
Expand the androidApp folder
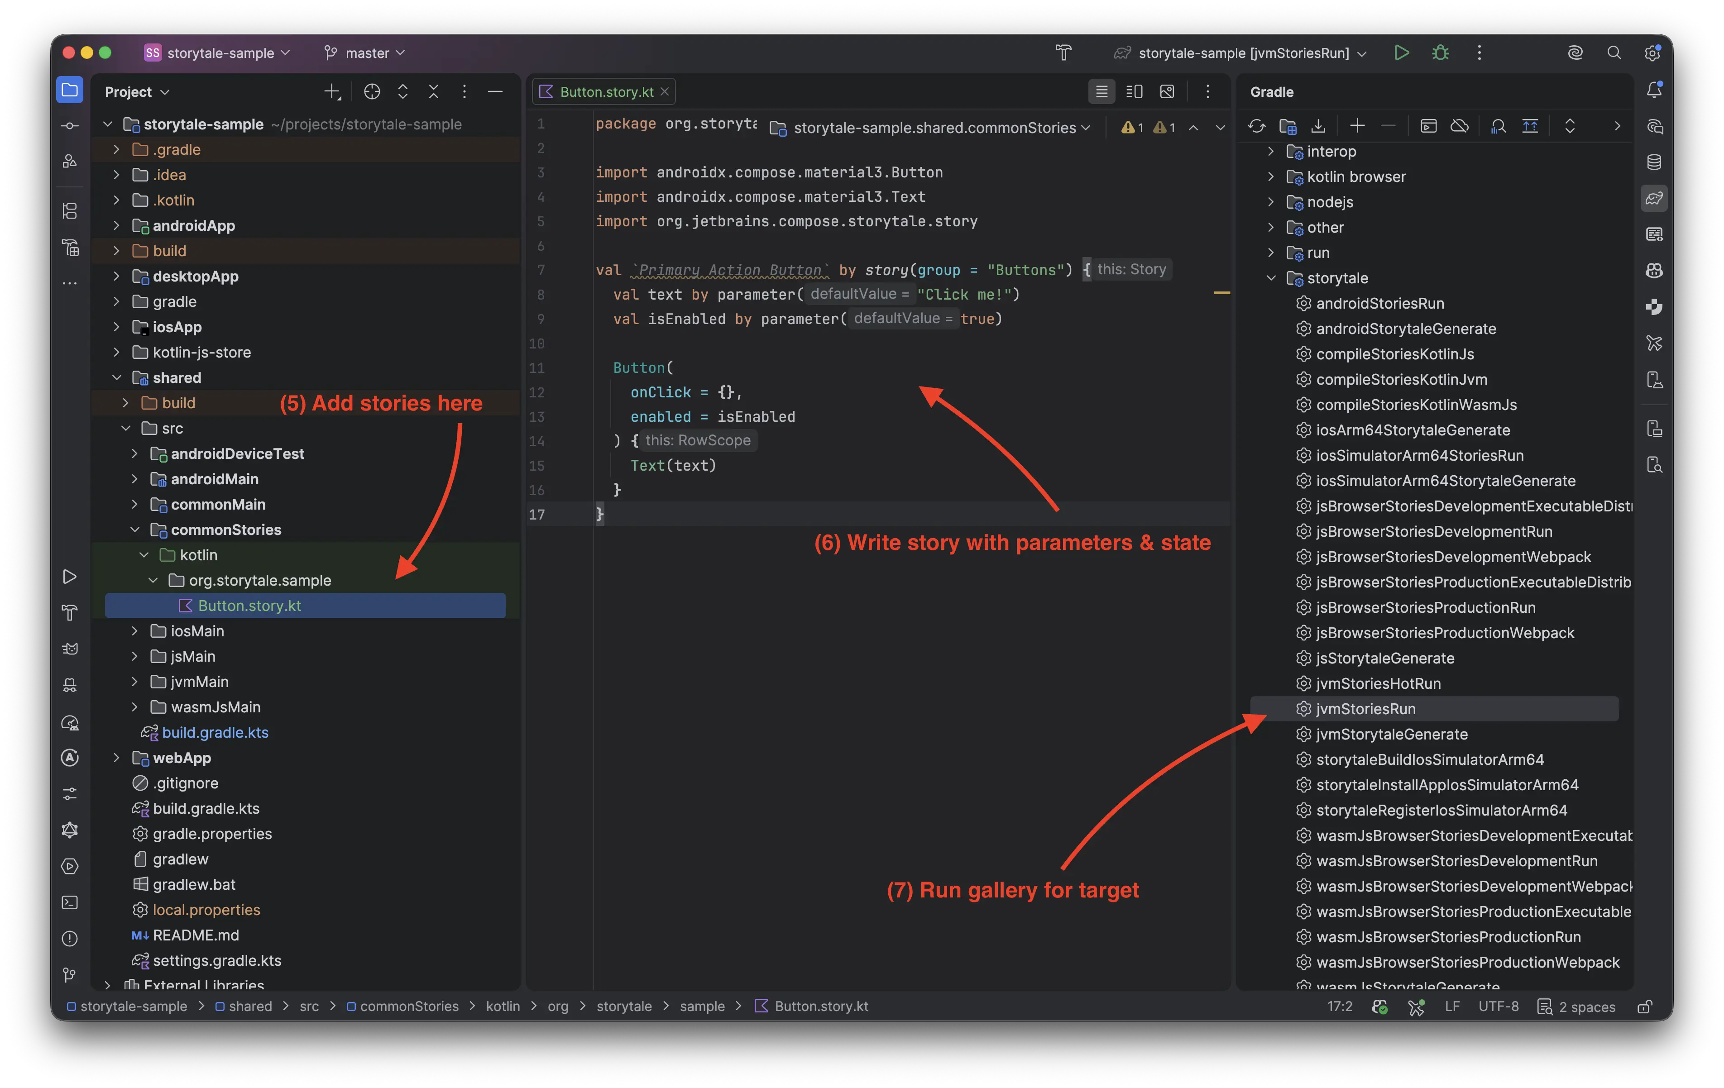[116, 225]
